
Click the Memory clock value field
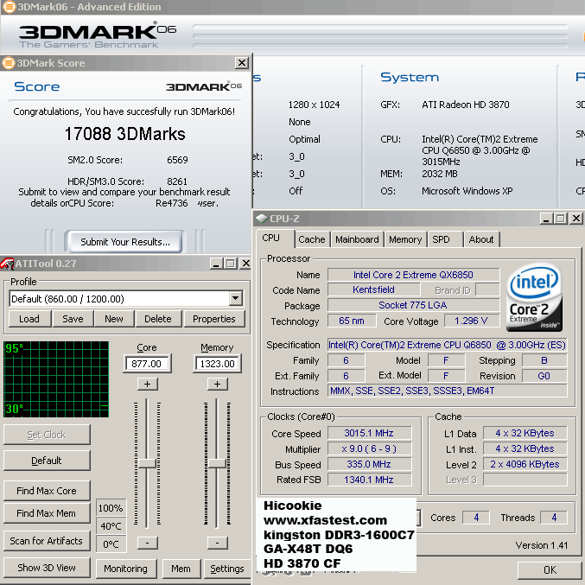(x=218, y=364)
